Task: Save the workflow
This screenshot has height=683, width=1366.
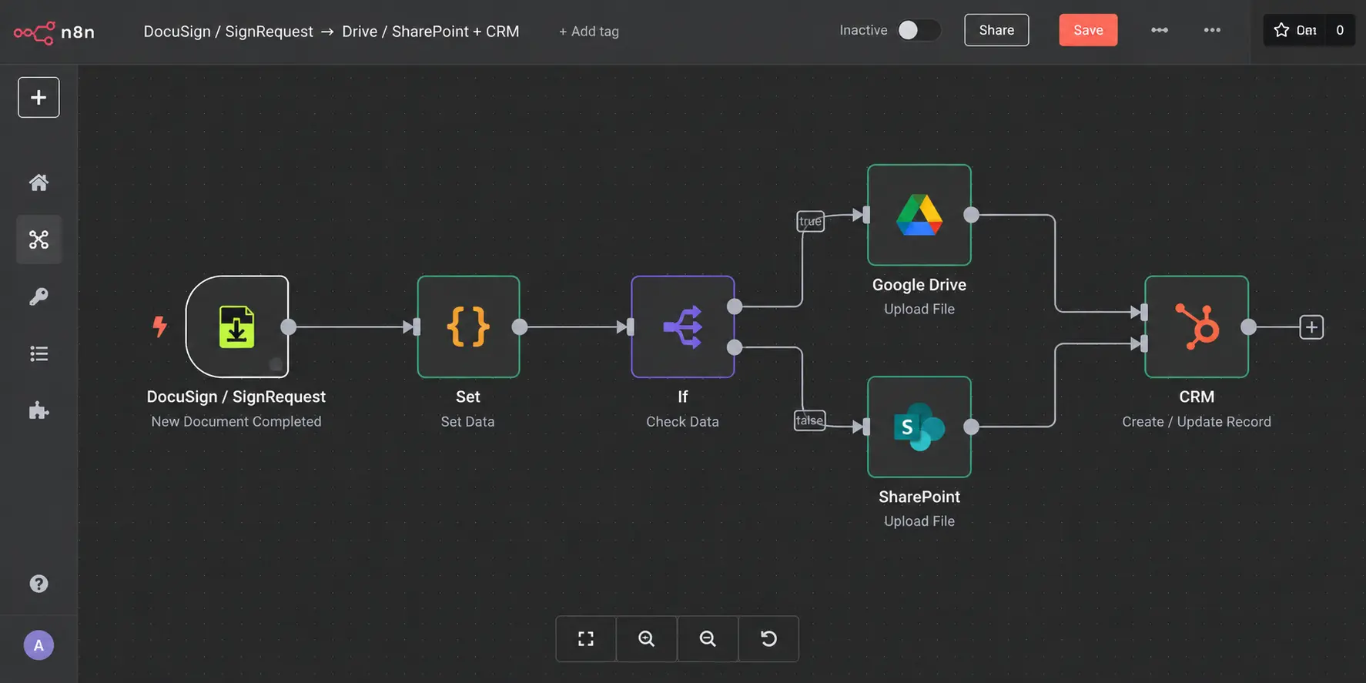Action: click(1088, 30)
